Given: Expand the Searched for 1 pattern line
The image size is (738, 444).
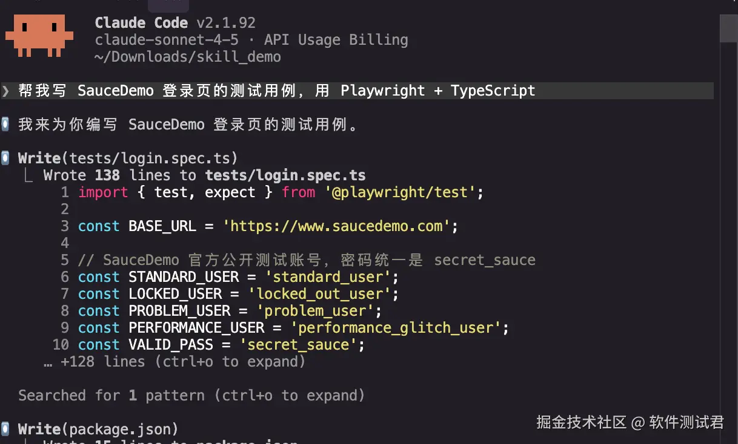Looking at the screenshot, I should [191, 396].
